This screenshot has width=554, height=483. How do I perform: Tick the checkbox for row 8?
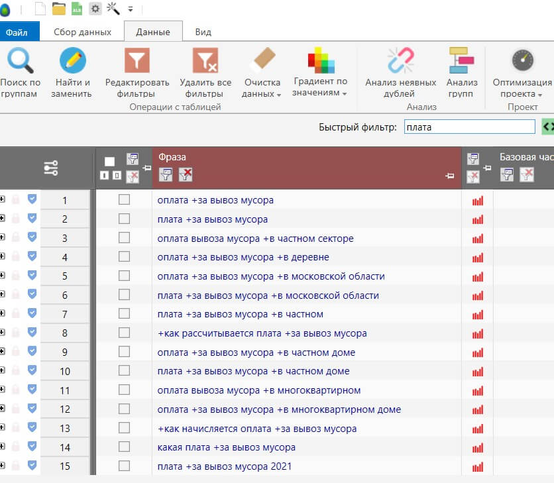(124, 333)
